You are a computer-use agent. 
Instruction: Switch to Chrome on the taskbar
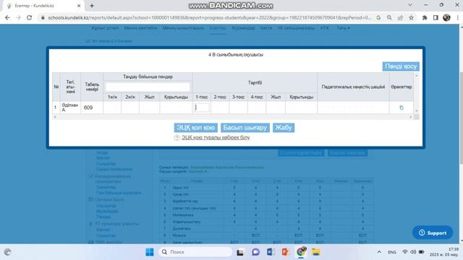[301, 252]
